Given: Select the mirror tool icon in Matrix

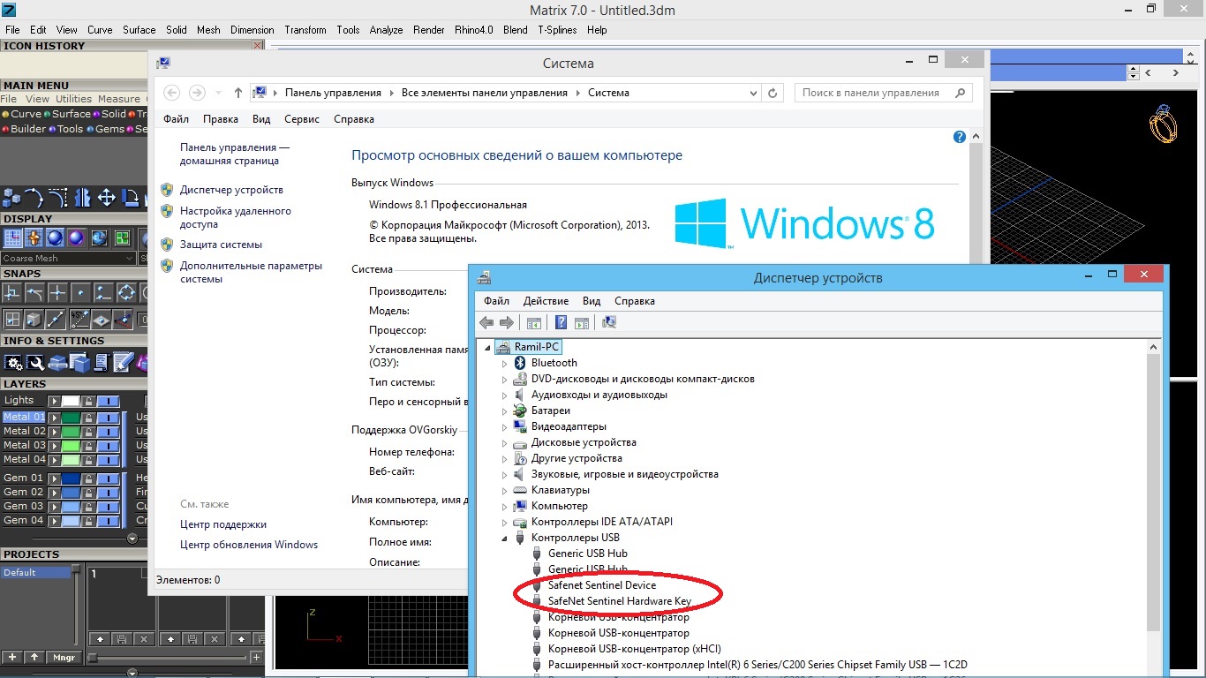Looking at the screenshot, I should (x=83, y=197).
